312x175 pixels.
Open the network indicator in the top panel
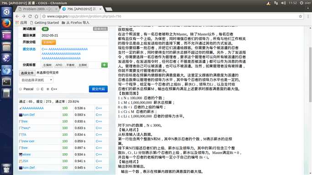pos(276,3)
